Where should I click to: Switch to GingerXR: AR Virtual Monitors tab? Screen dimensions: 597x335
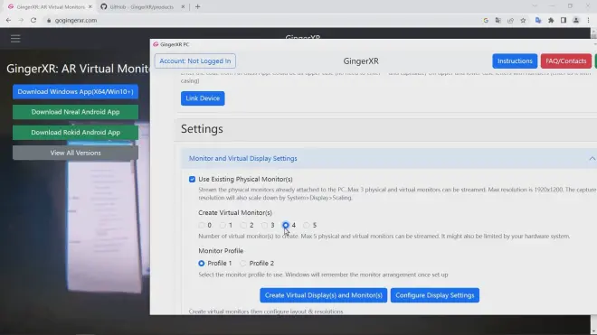pyautogui.click(x=50, y=7)
